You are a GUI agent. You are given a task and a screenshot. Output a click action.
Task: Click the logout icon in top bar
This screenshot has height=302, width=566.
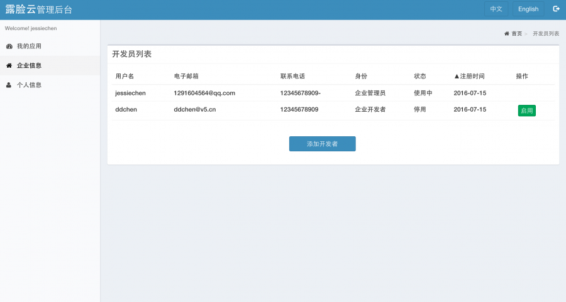(556, 9)
